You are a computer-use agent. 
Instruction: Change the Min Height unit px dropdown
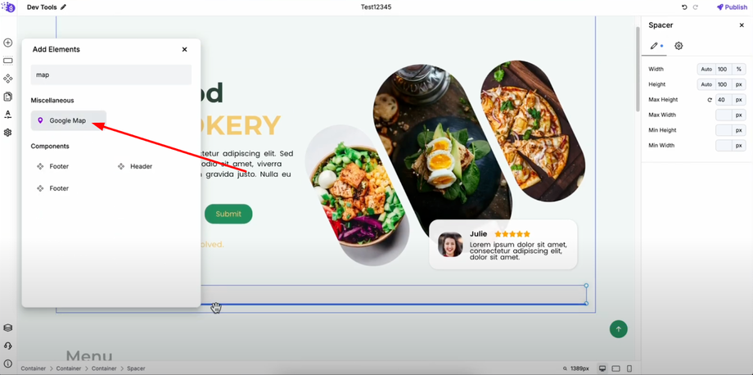pyautogui.click(x=738, y=130)
